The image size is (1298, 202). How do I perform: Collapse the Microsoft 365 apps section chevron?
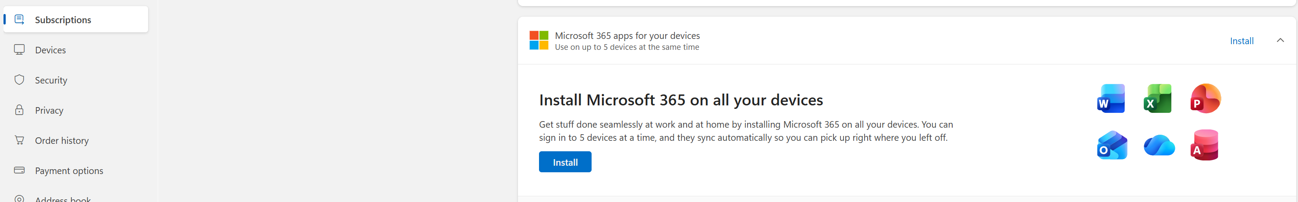point(1280,40)
